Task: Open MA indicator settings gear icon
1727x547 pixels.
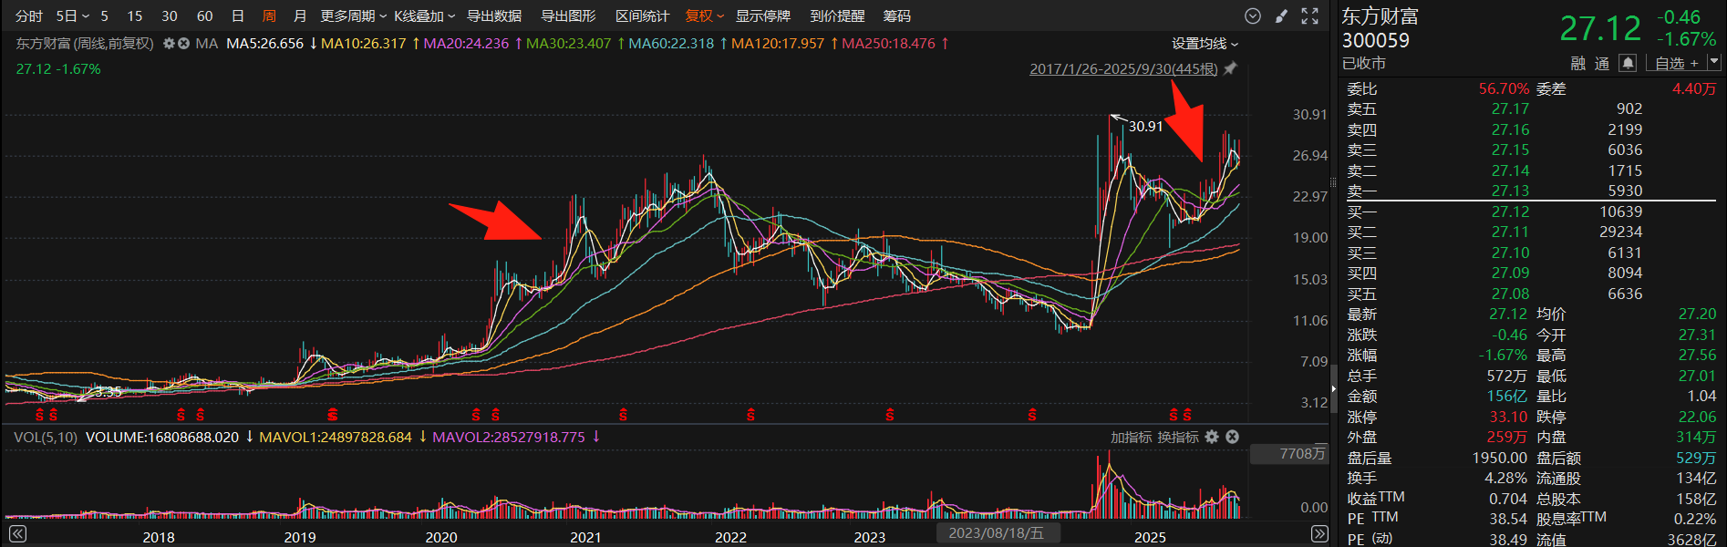Action: tap(169, 44)
